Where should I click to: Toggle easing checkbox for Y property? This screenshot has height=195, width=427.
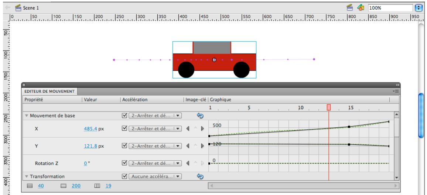(x=124, y=146)
